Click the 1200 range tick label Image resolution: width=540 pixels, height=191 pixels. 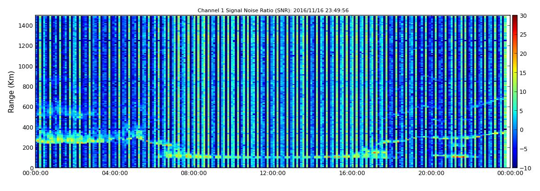(x=26, y=46)
